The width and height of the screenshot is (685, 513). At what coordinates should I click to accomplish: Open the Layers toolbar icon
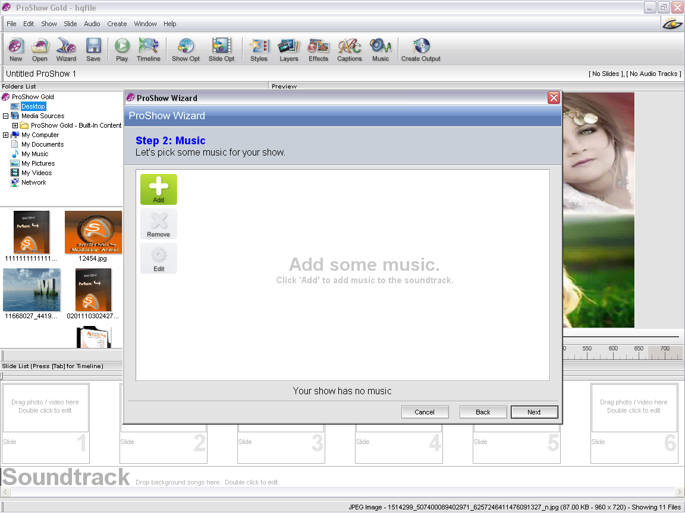[289, 49]
